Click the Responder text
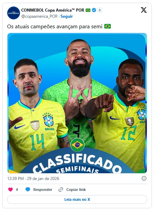Image resolution: width=156 pixels, height=210 pixels. 43,190
